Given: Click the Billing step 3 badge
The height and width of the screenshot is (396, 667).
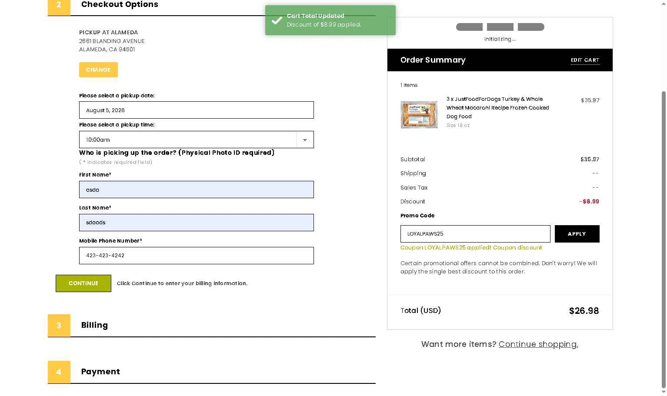Looking at the screenshot, I should coord(59,326).
